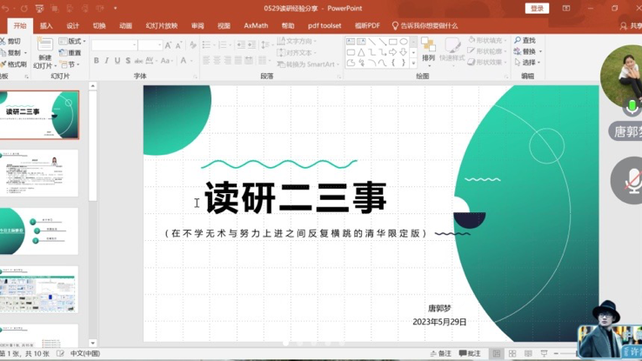Open the Font group dialog launcher
Viewport: 642px width, 361px height.
click(x=196, y=77)
